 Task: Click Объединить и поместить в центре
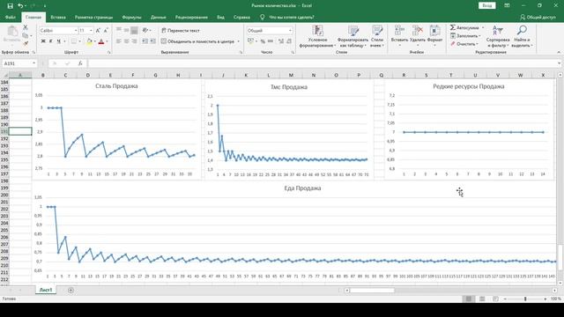pyautogui.click(x=197, y=41)
